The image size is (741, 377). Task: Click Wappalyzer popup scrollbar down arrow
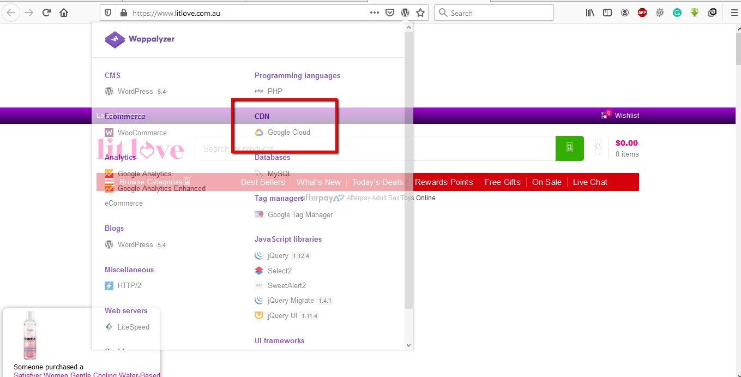[409, 345]
